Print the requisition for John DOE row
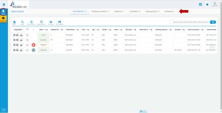The width and height of the screenshot is (222, 113). click(17, 50)
